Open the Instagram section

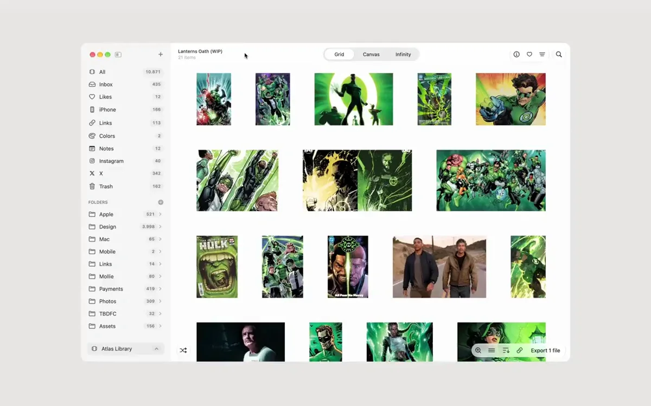(x=125, y=161)
